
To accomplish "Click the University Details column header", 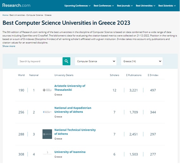I will point(64,75).
